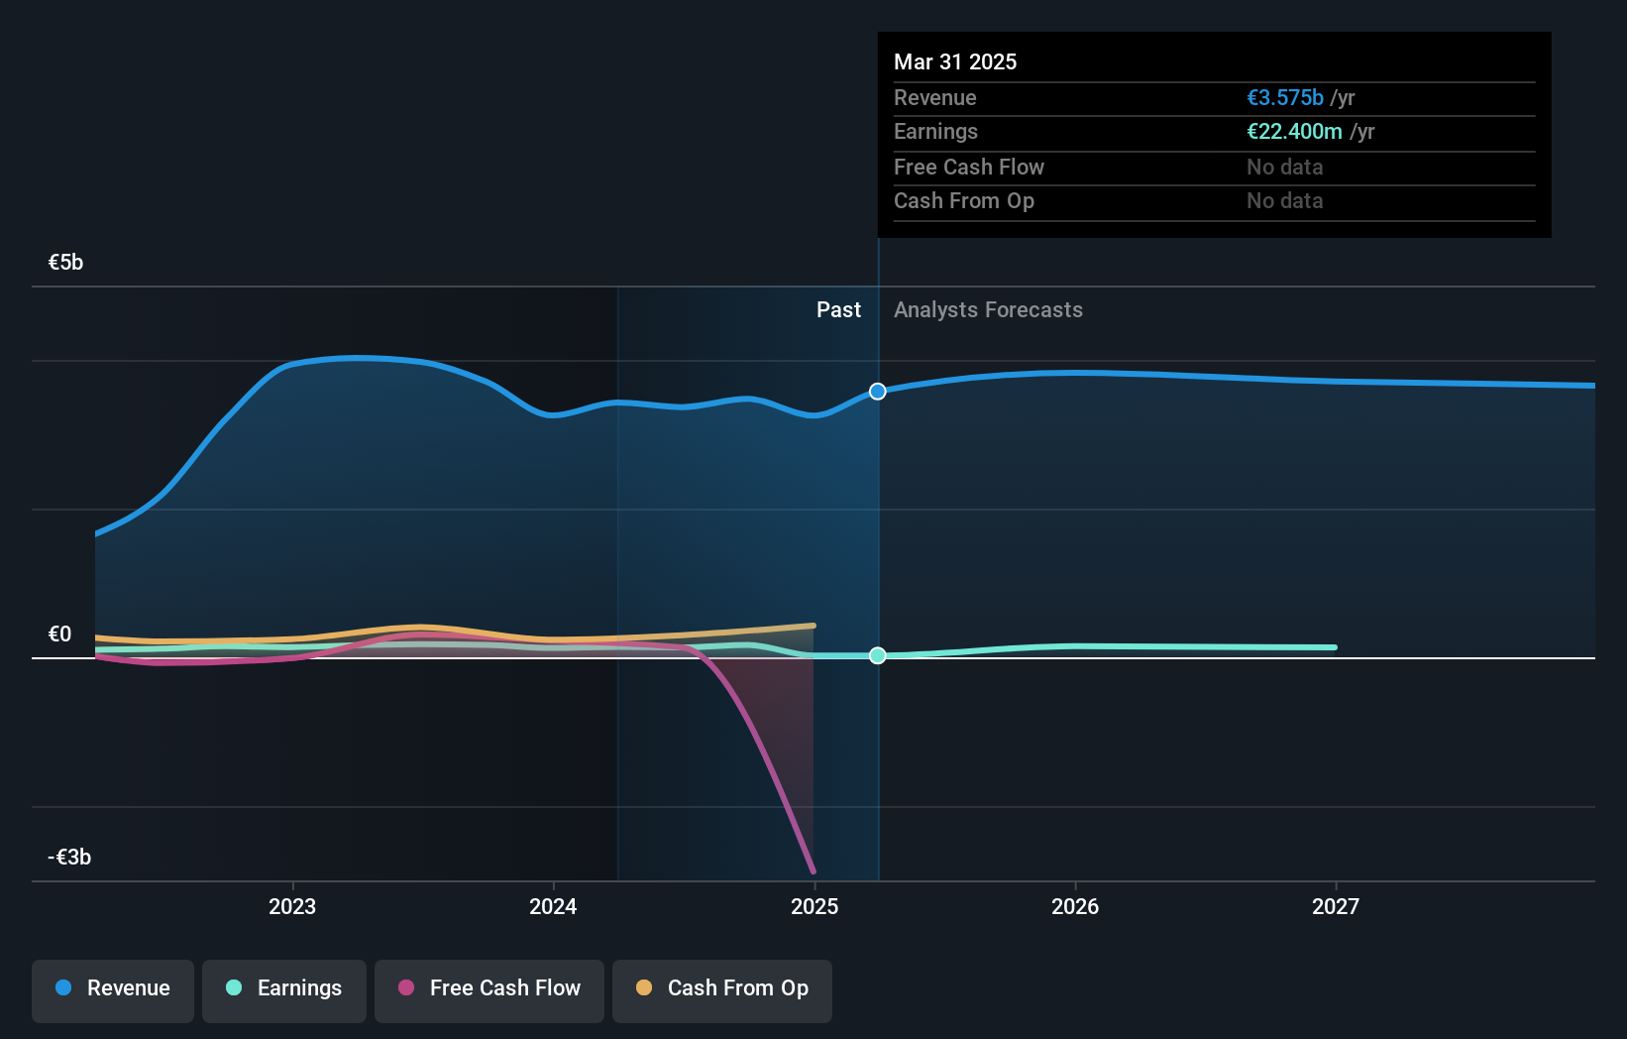Click the 2026 x-axis label

pos(1075,906)
